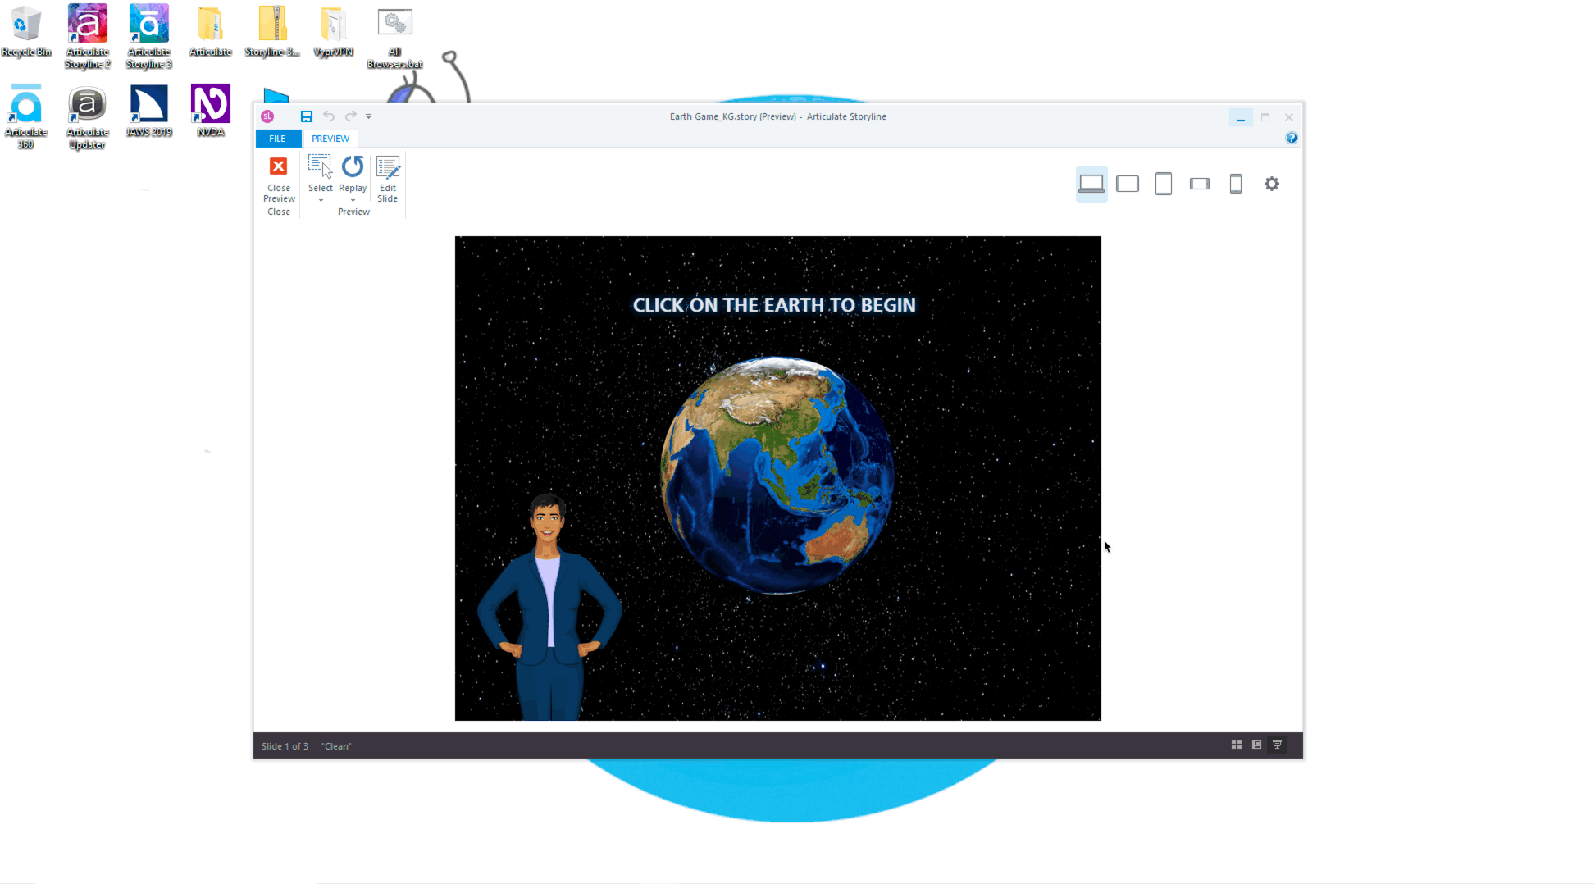
Task: Preview in phone landscape orientation
Action: [1200, 184]
